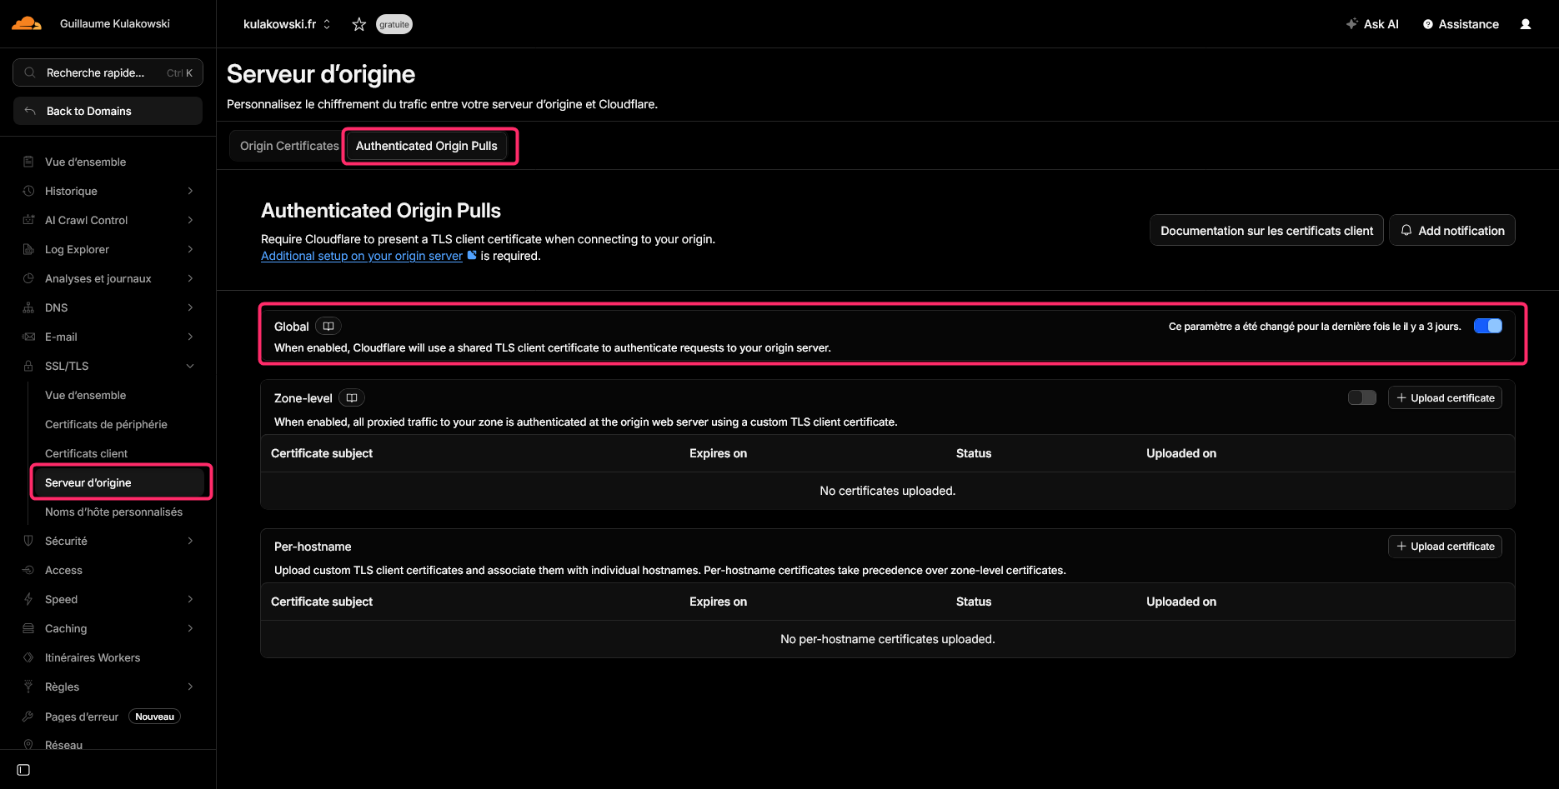Open Global documentation book icon

coord(328,327)
